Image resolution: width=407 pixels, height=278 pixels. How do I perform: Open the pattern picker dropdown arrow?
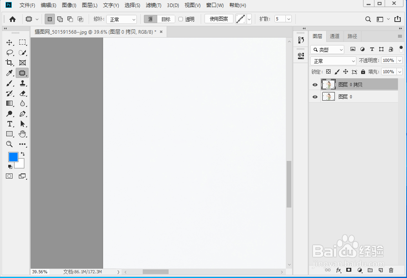point(249,19)
